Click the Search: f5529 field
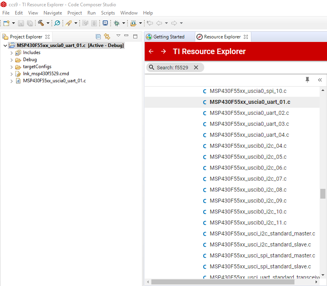 (x=175, y=67)
